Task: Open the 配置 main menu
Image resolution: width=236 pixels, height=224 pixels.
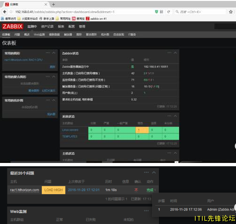Action: click(x=71, y=26)
